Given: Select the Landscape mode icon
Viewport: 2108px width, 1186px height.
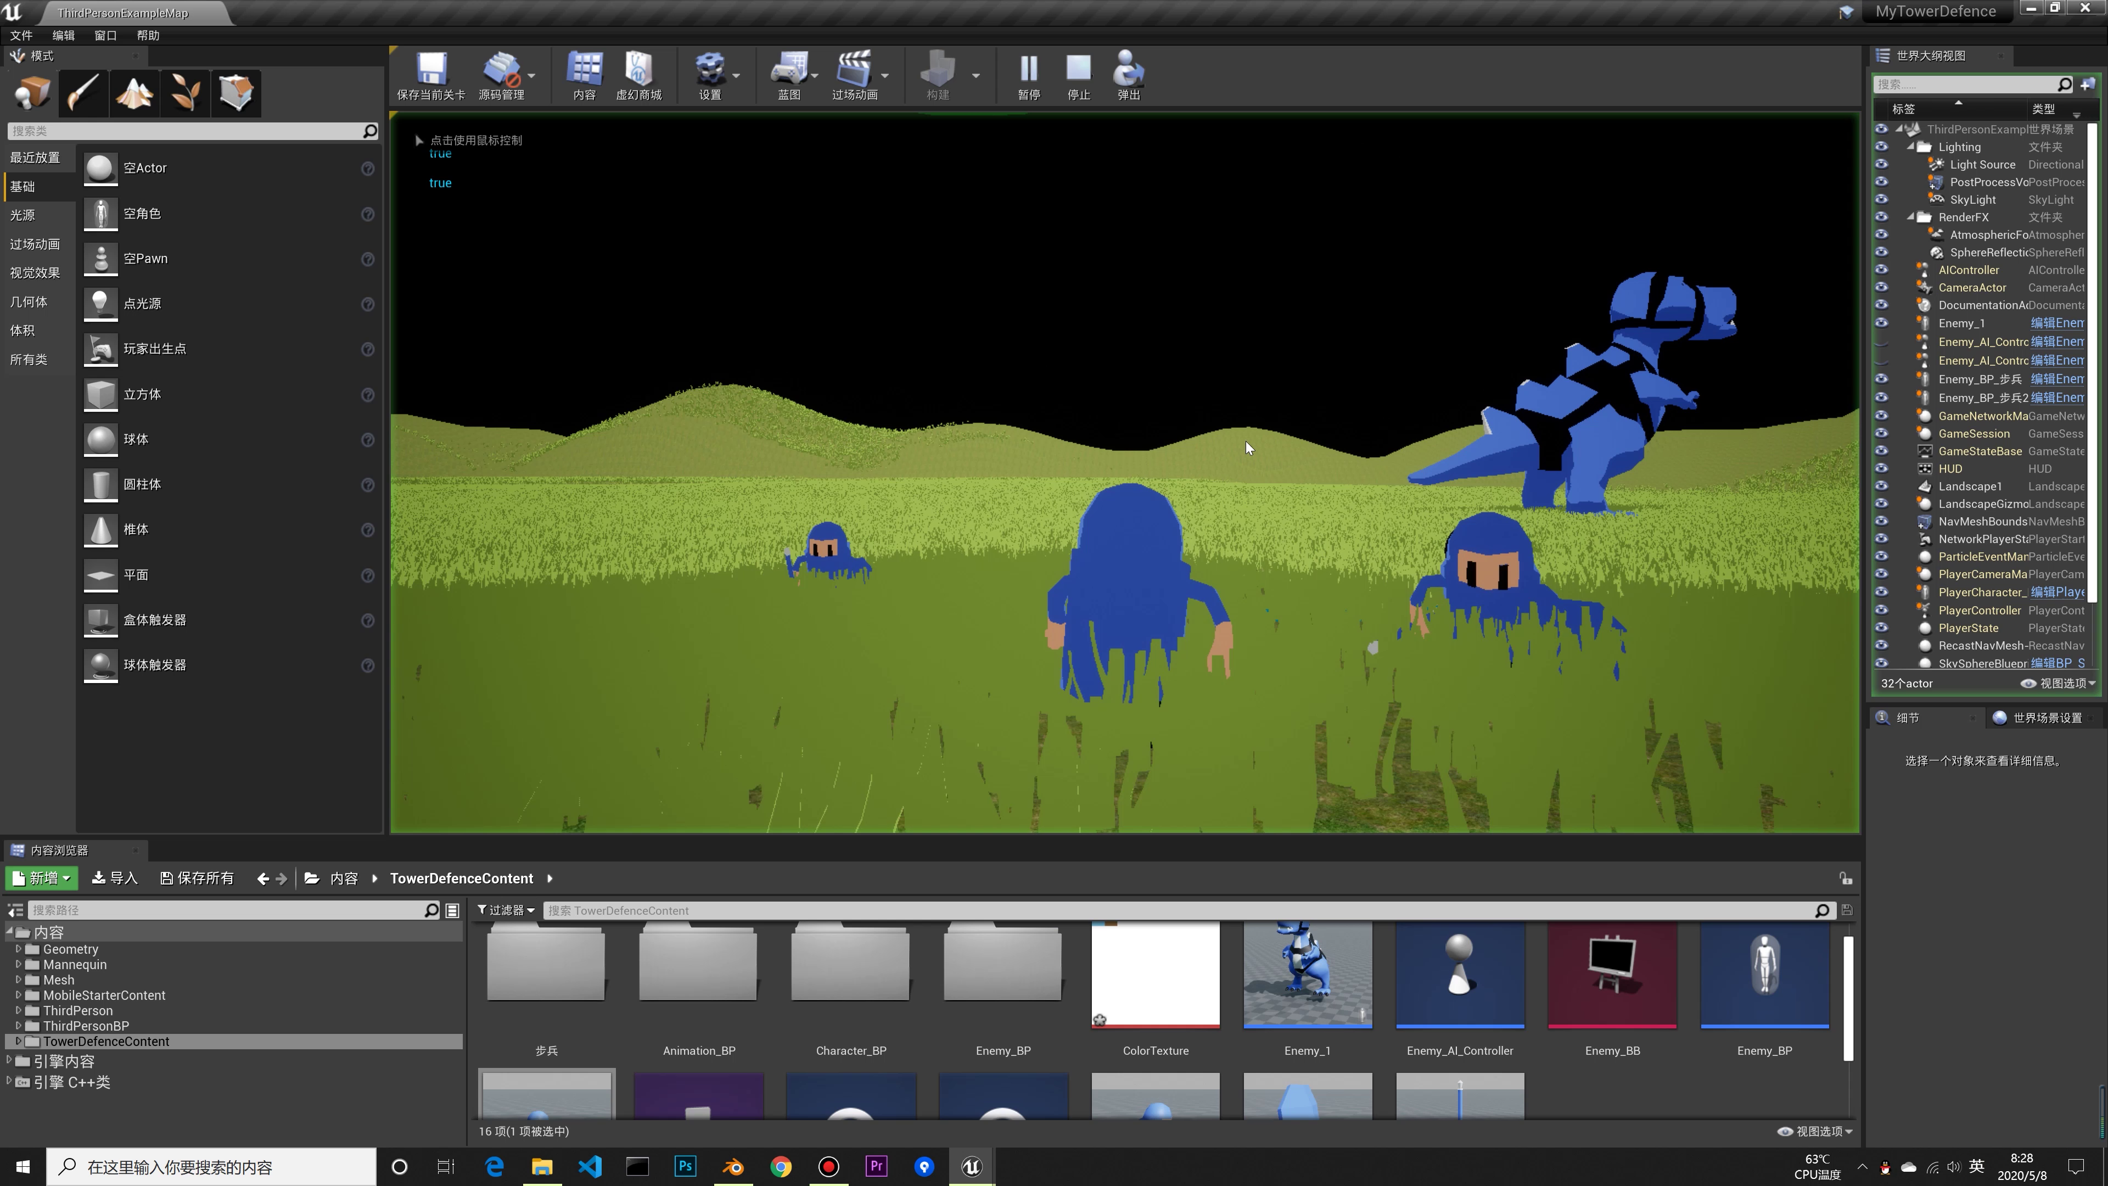Looking at the screenshot, I should pyautogui.click(x=134, y=92).
